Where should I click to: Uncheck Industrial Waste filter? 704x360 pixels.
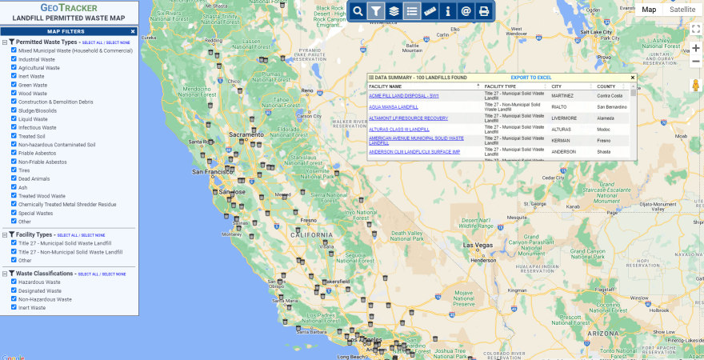point(14,59)
